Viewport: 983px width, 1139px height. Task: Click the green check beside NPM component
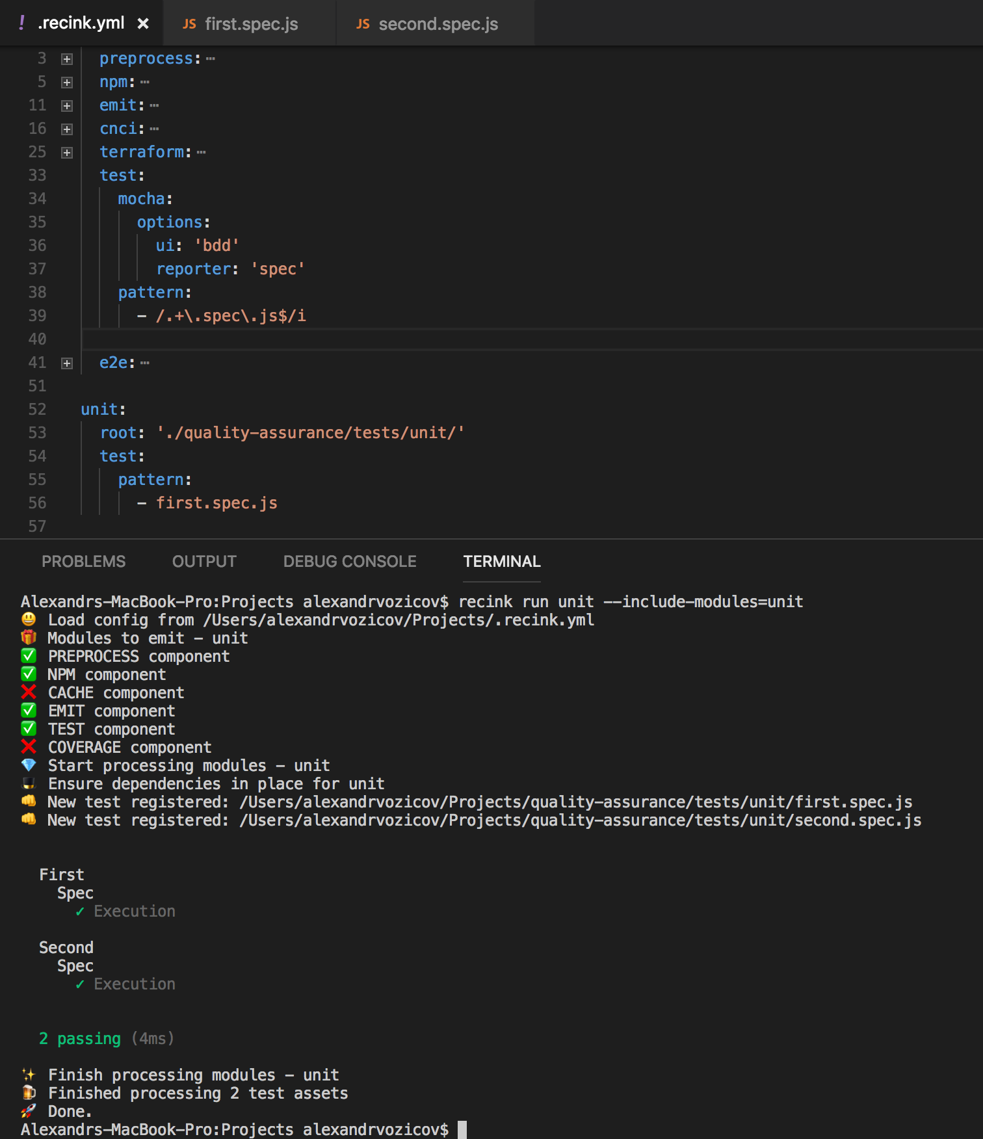[29, 674]
